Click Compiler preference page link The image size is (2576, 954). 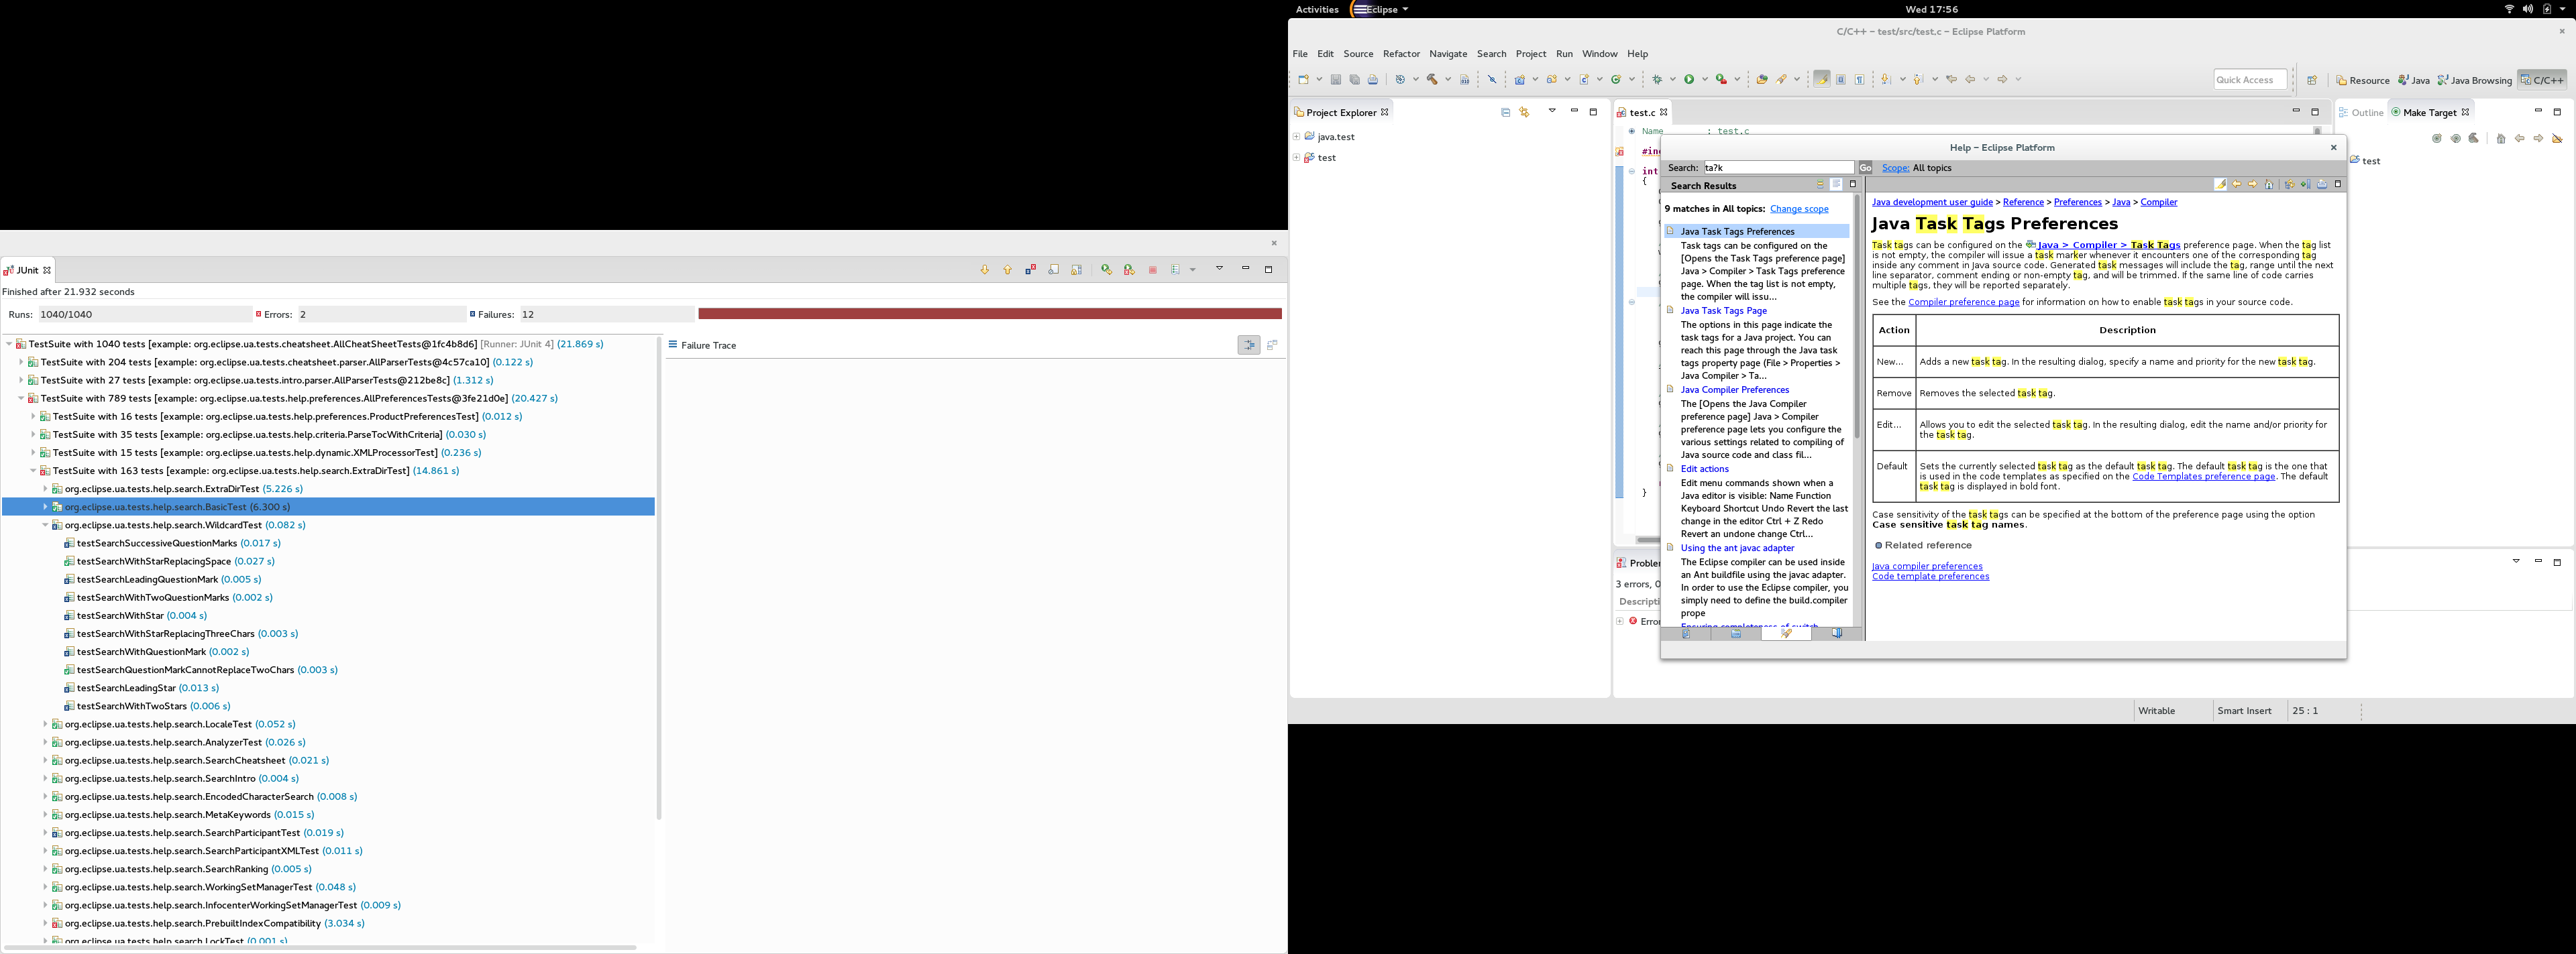[x=1963, y=302]
